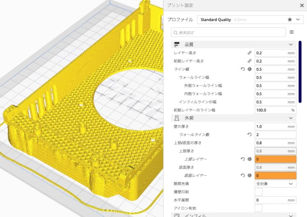
Task: Open the settings visibility hamburger menu
Action: pos(292,32)
